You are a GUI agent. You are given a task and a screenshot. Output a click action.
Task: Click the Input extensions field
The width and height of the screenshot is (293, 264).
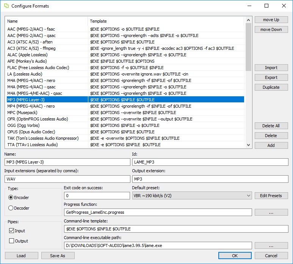[67, 179]
